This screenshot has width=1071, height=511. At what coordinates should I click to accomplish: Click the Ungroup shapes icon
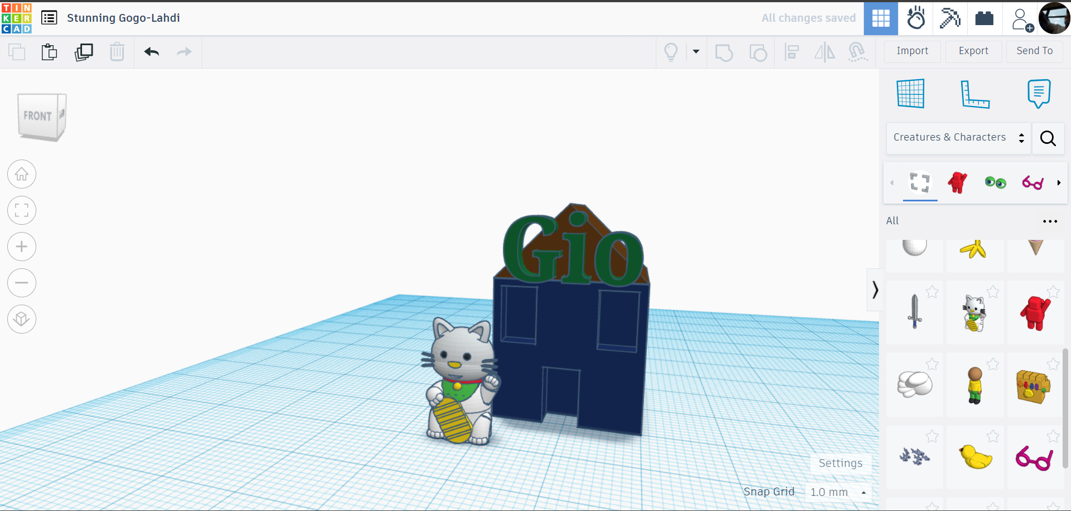(758, 52)
